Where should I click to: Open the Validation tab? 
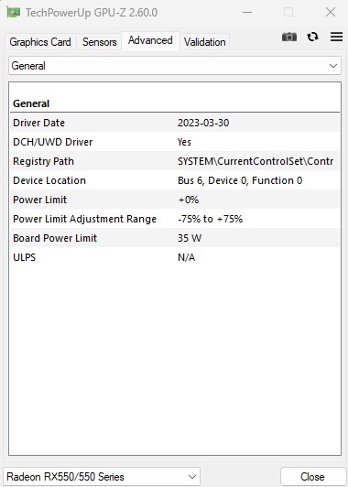(x=205, y=42)
